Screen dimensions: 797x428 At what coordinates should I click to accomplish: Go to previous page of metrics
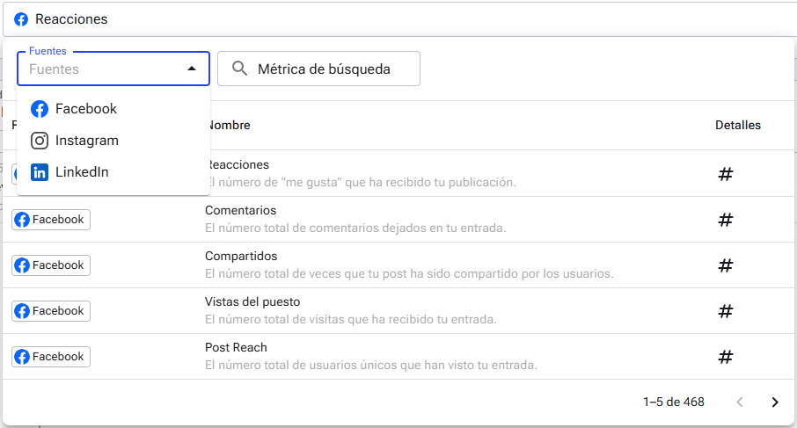tap(740, 403)
